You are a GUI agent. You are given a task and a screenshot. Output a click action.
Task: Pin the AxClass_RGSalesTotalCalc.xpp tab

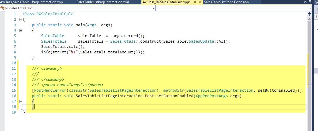(x=194, y=2)
